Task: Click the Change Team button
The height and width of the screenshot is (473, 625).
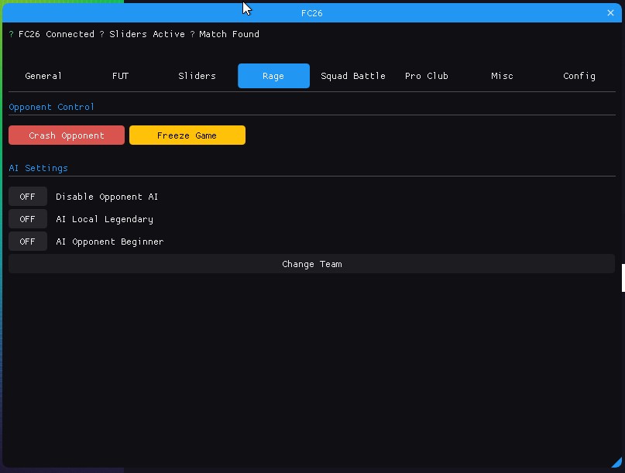Action: (311, 264)
